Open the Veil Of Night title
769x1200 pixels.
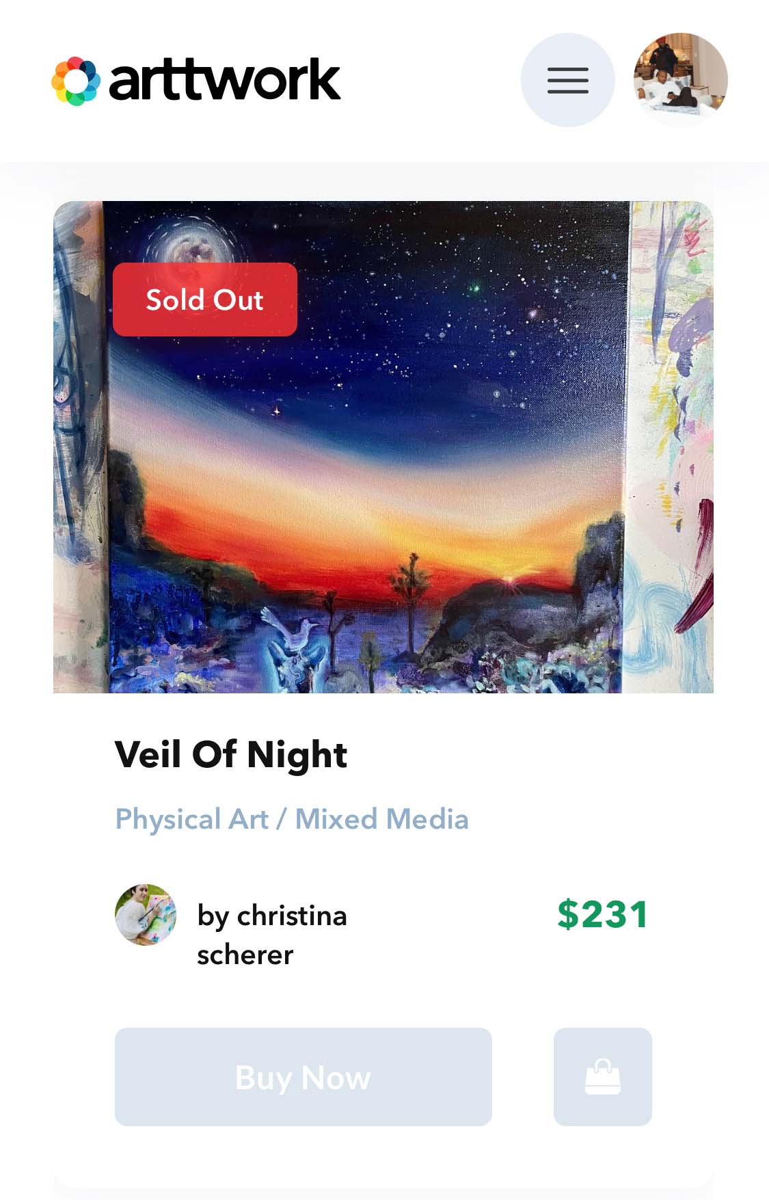(x=231, y=755)
